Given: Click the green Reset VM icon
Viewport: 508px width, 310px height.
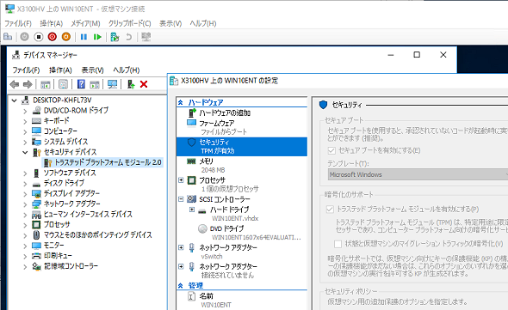Looking at the screenshot, I should [97, 37].
